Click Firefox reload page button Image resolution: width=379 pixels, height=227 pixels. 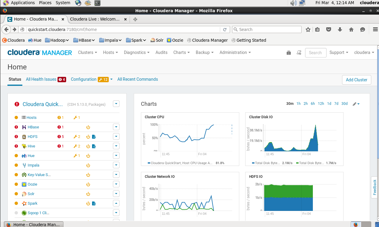(225, 29)
